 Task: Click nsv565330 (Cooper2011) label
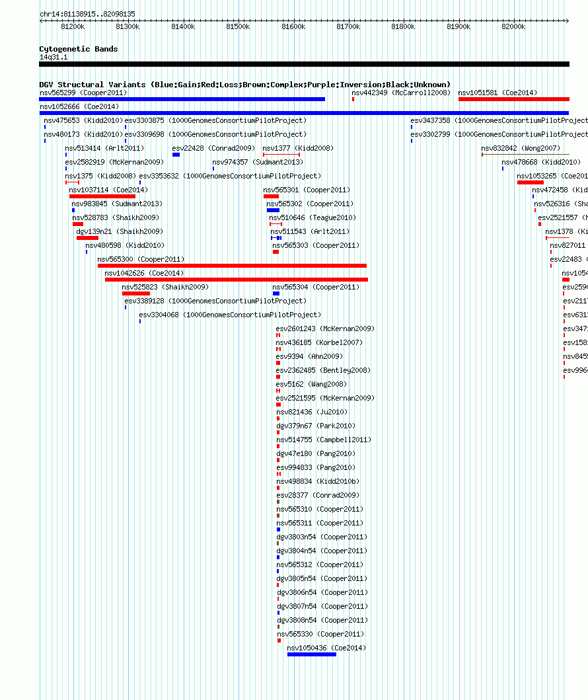(321, 633)
